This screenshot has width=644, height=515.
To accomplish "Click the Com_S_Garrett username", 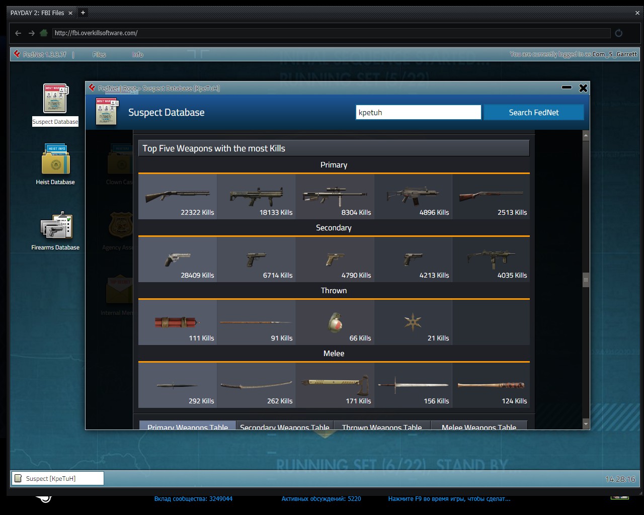I will 615,54.
